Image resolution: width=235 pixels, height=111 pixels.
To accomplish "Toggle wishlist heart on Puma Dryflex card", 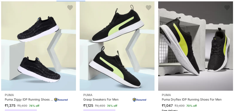I will tap(227, 8).
